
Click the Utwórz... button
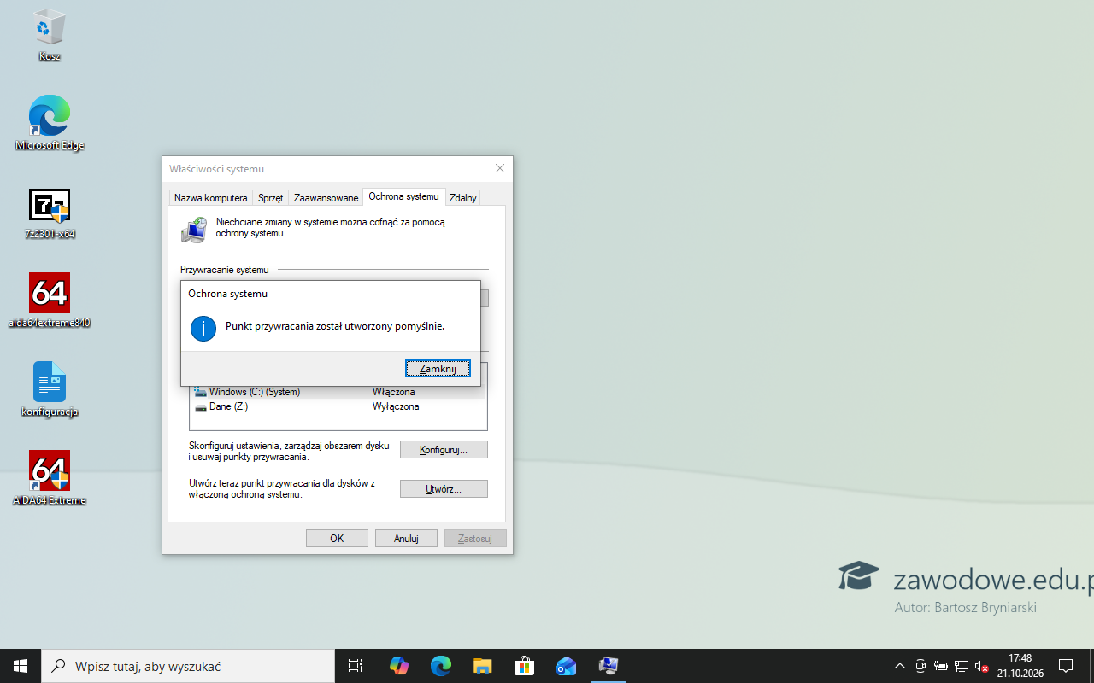click(444, 489)
